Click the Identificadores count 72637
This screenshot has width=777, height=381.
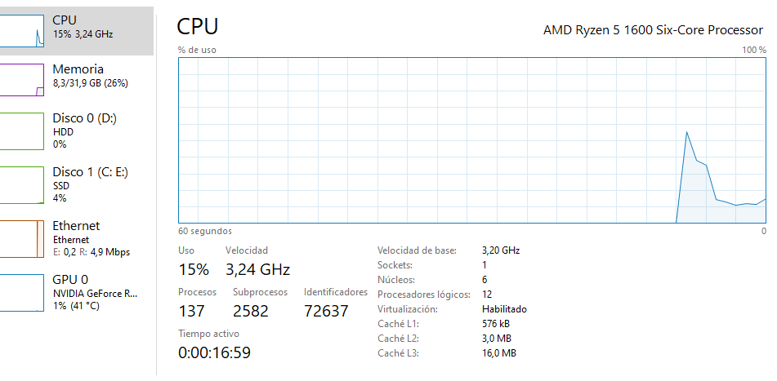click(326, 311)
